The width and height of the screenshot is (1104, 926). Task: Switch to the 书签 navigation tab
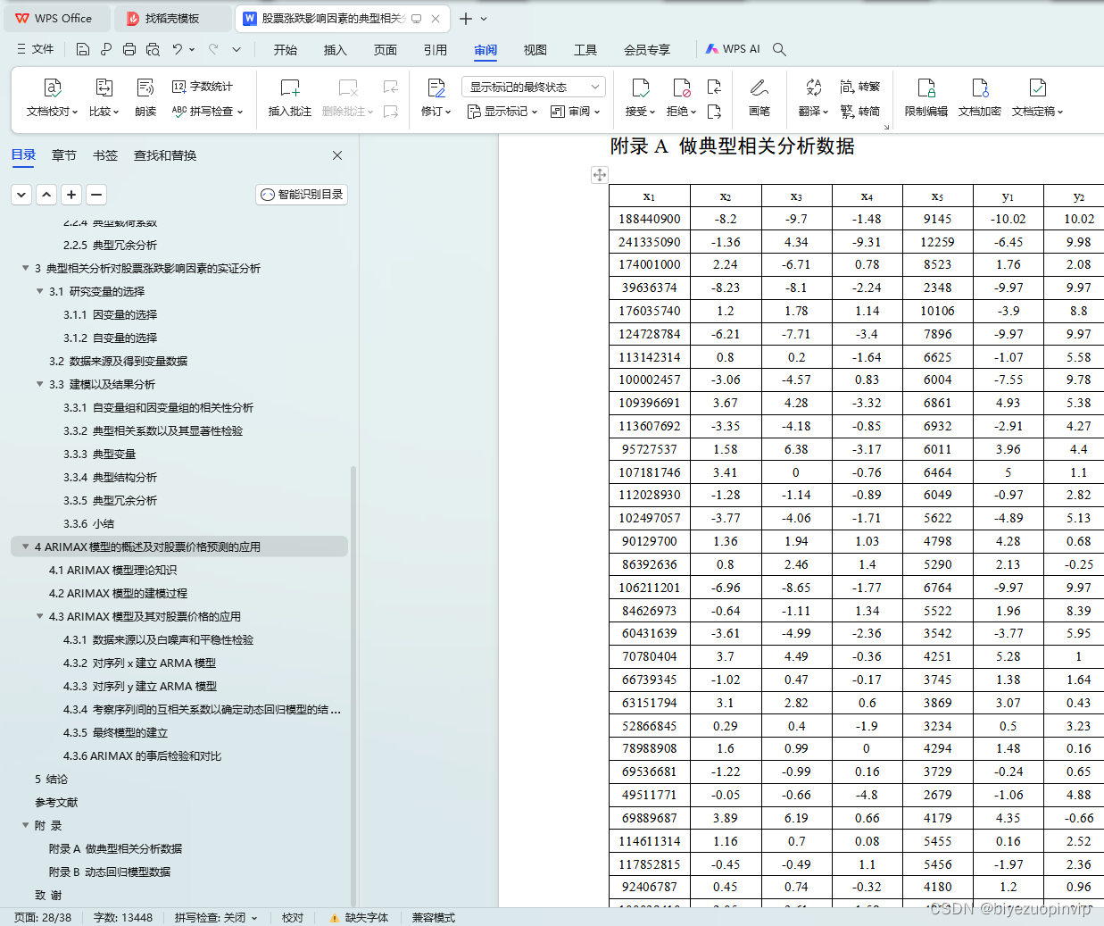(105, 155)
